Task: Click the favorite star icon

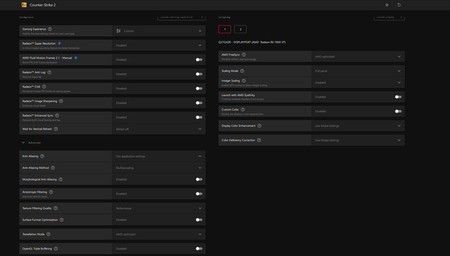Action: point(387,5)
